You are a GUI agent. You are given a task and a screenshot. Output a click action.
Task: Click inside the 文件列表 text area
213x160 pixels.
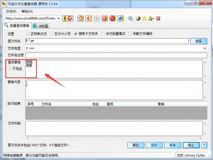point(114,128)
